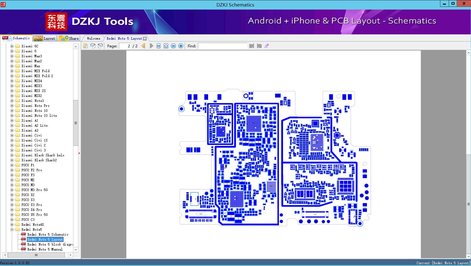Click the next page arrow
The image size is (471, 266).
[151, 46]
